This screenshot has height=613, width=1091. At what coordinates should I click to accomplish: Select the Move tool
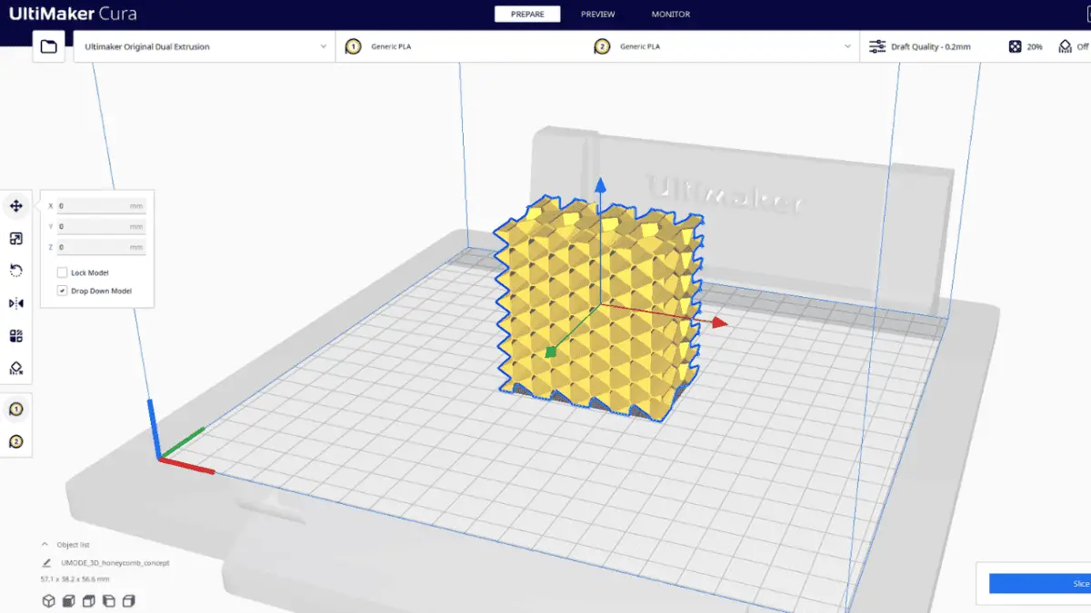pyautogui.click(x=16, y=206)
